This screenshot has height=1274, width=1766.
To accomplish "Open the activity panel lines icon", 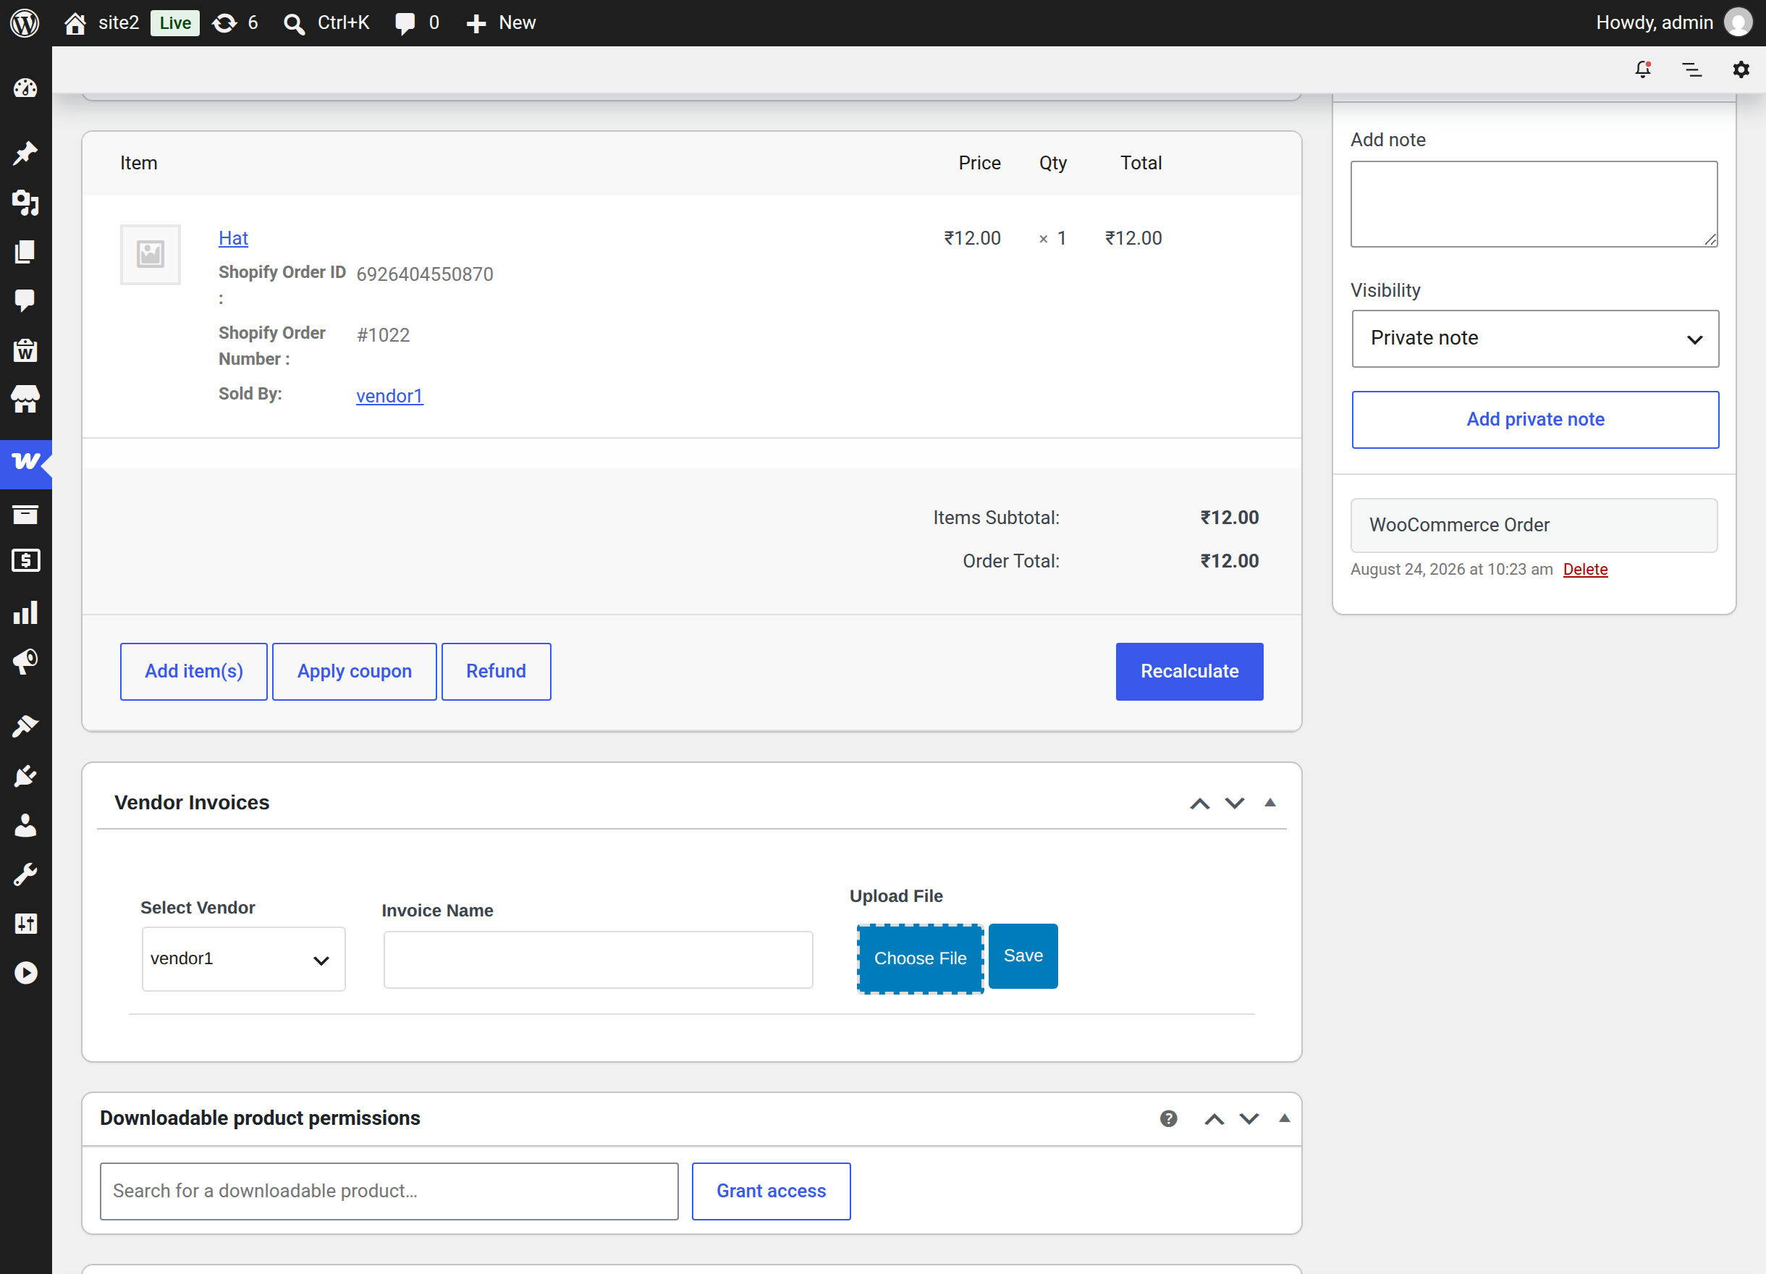I will point(1692,69).
